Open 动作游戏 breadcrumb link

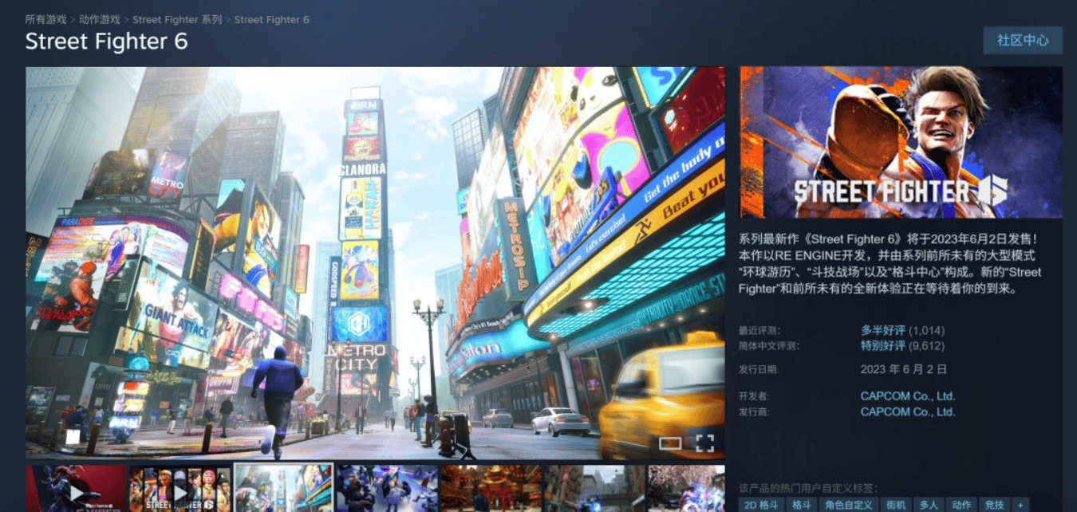100,19
